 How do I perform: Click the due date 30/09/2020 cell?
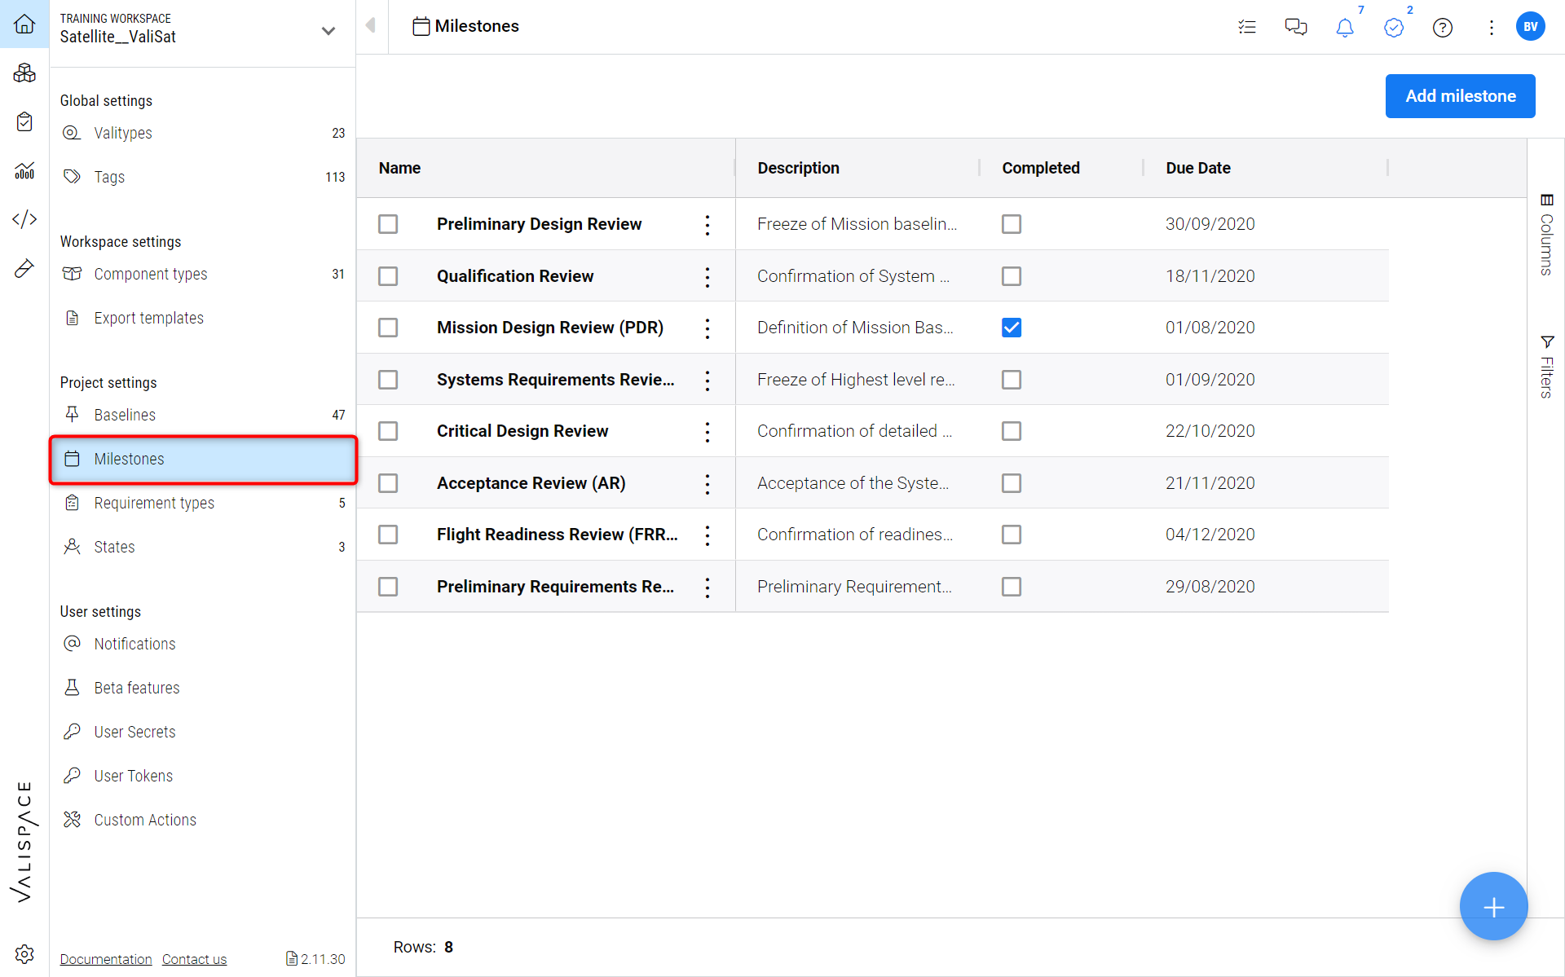1210,224
